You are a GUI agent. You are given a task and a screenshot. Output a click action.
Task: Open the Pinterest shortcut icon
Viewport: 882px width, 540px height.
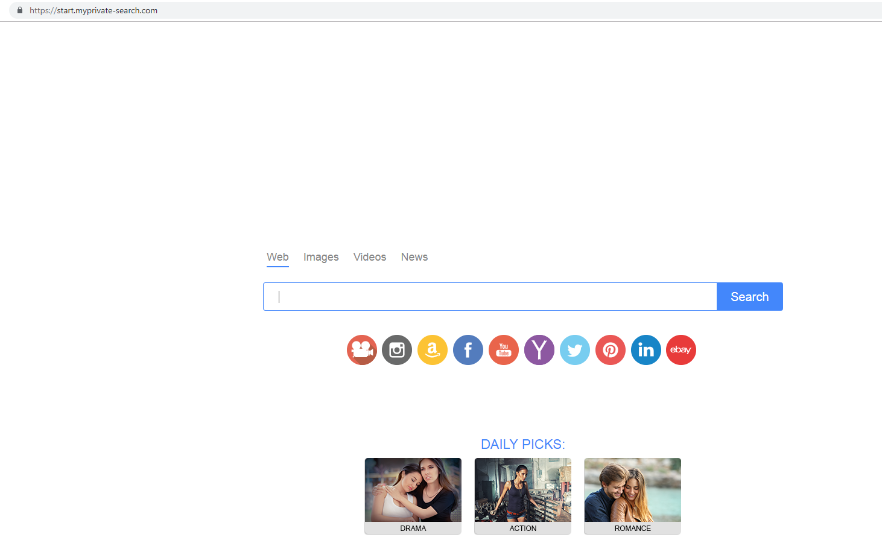coord(611,350)
